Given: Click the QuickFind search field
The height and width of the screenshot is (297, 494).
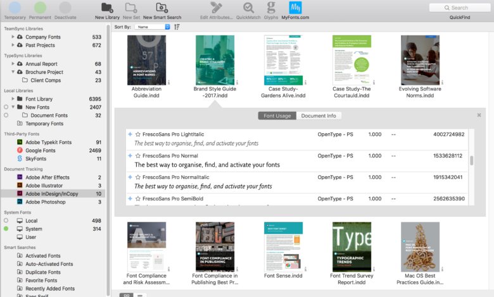Looking at the screenshot, I should pyautogui.click(x=460, y=8).
